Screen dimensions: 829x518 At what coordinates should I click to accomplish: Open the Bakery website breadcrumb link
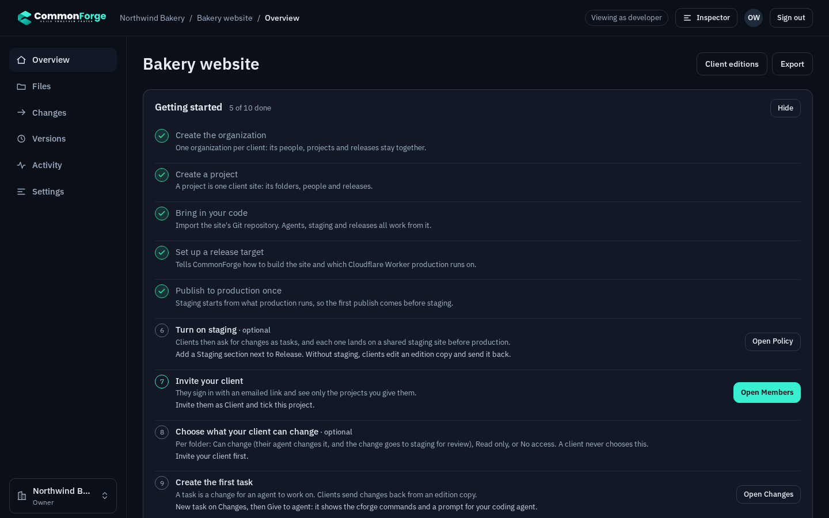[225, 18]
